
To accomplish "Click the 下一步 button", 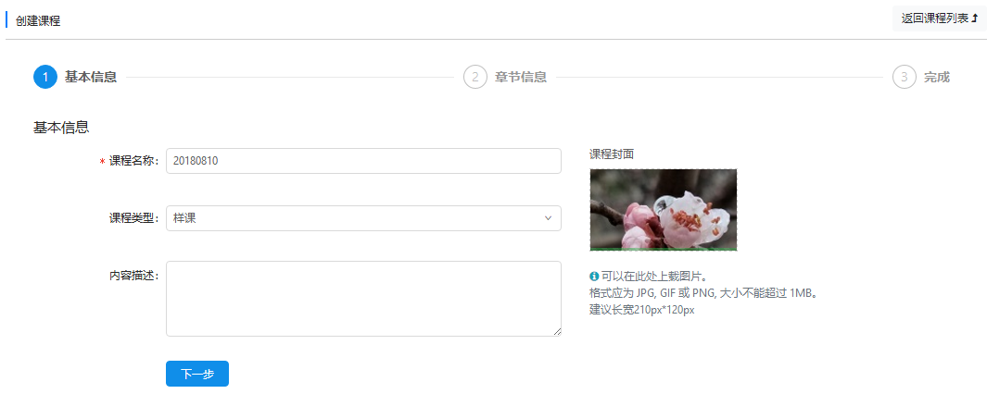I will coord(197,374).
